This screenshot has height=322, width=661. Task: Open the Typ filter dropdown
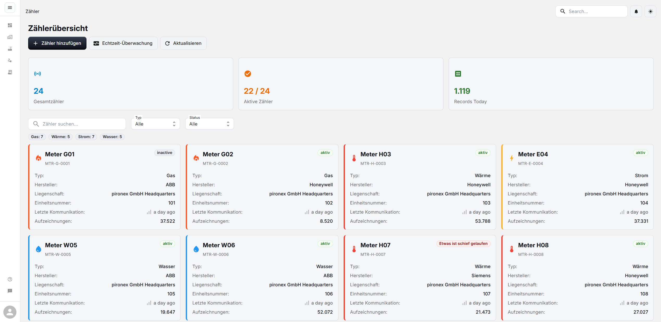pyautogui.click(x=155, y=124)
